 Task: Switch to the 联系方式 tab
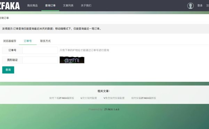[46, 41]
